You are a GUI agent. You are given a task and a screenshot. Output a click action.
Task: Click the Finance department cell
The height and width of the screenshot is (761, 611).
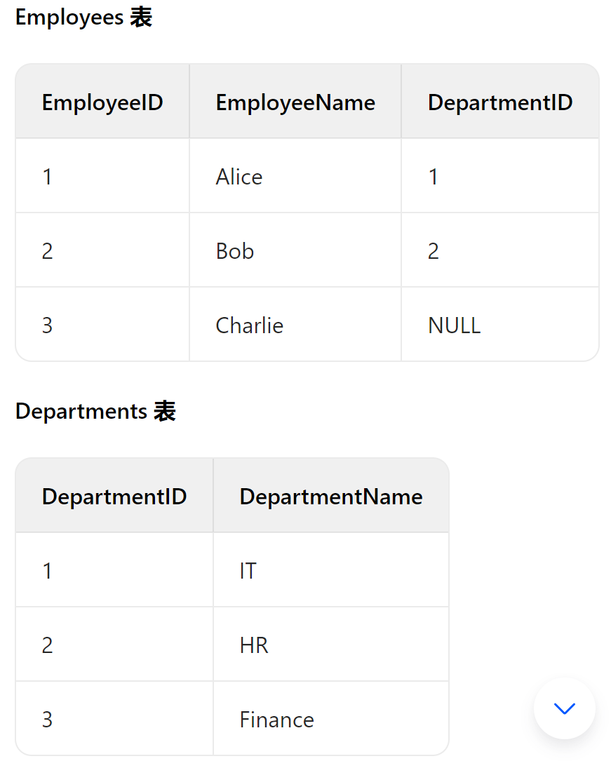pyautogui.click(x=331, y=719)
